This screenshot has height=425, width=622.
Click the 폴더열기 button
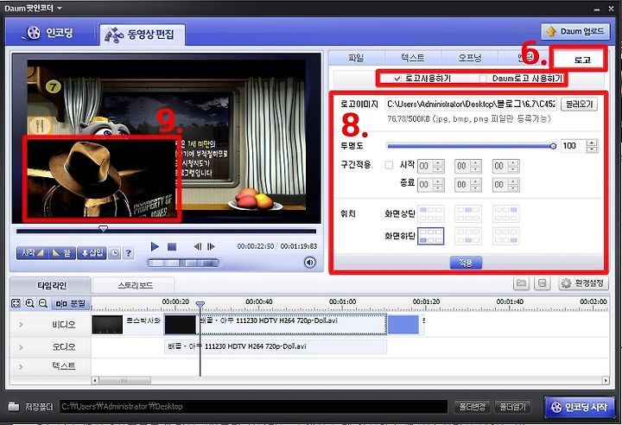[512, 407]
